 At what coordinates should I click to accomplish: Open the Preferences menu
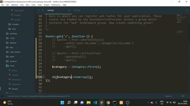click(x=56, y=5)
